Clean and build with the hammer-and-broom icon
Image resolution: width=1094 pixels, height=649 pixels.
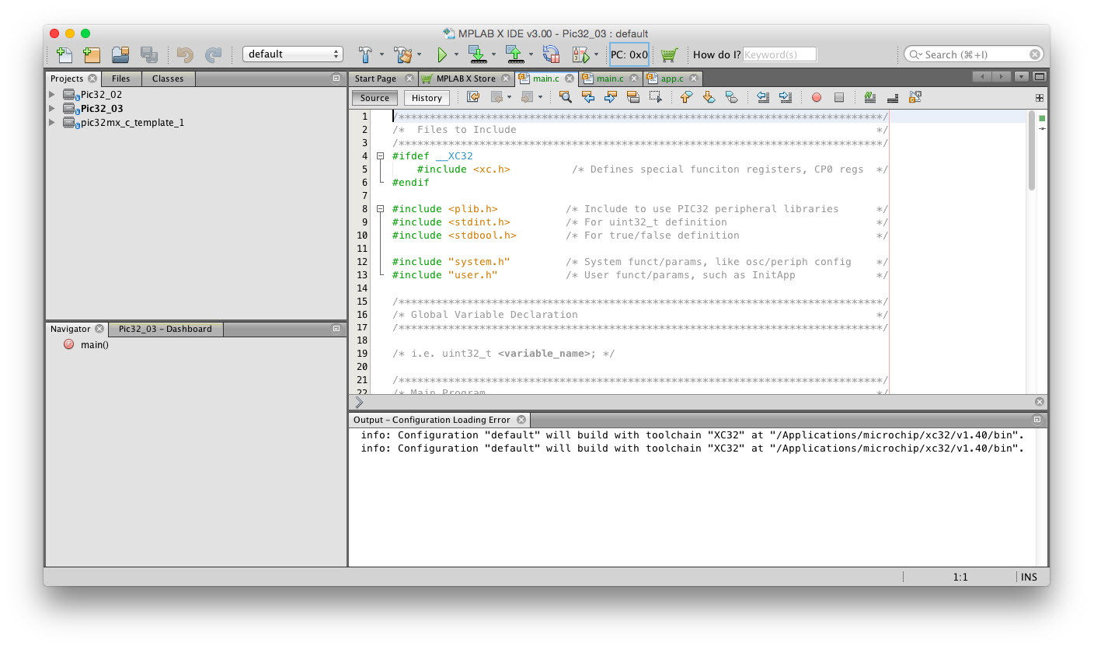click(x=402, y=54)
